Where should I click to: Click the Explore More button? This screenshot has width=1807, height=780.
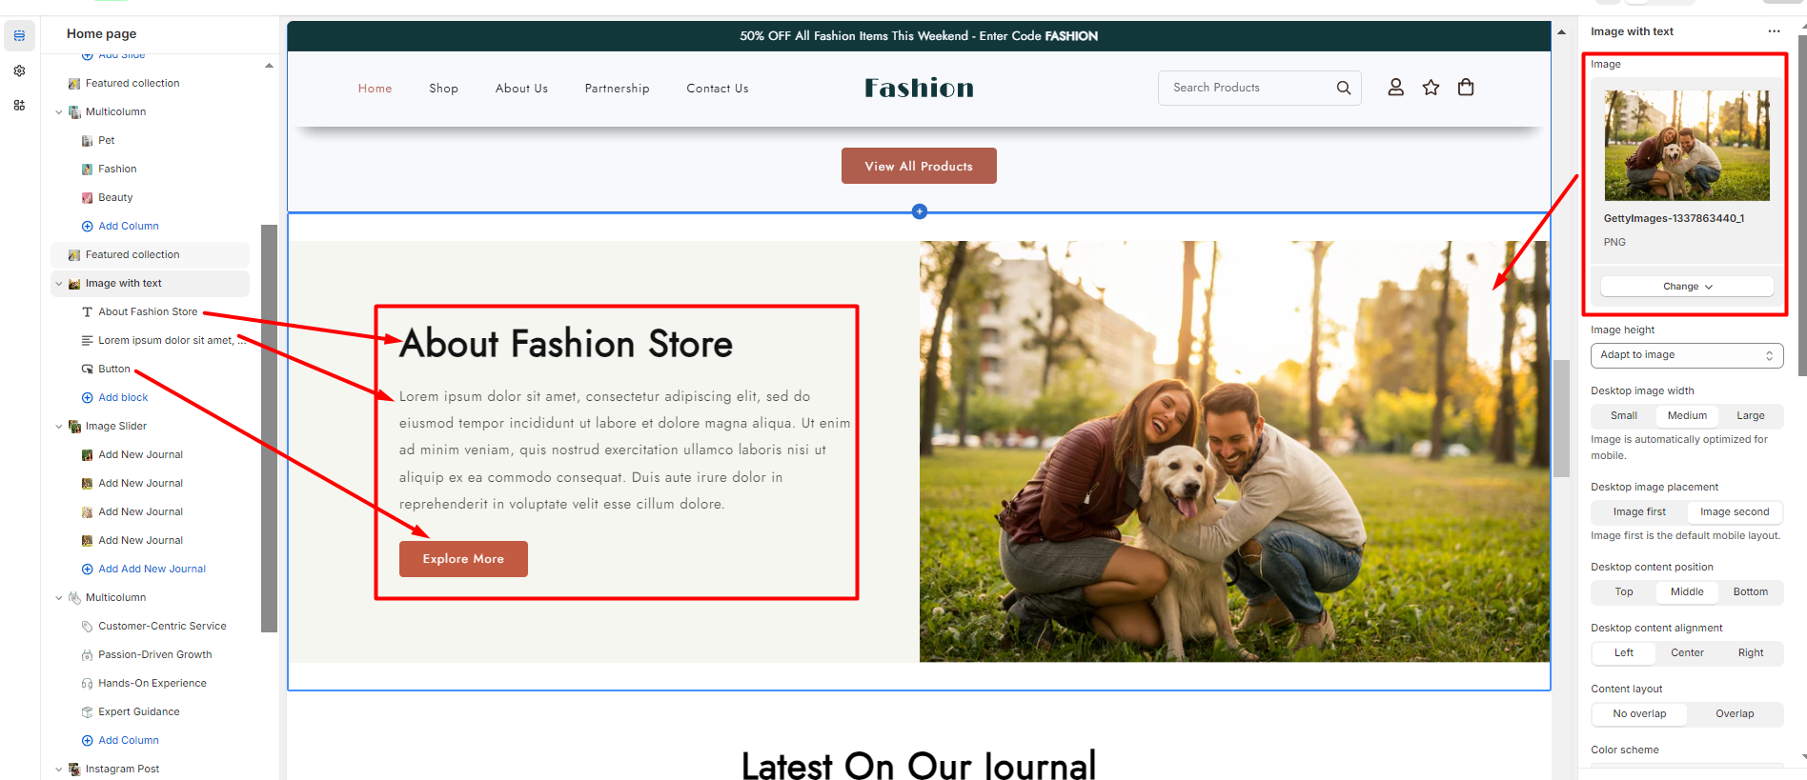[463, 559]
